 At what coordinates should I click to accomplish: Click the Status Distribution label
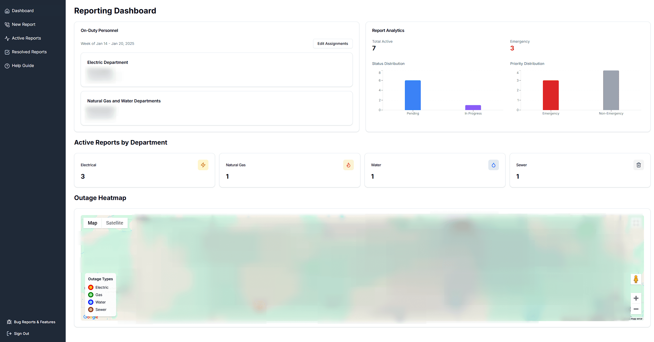[x=388, y=64]
